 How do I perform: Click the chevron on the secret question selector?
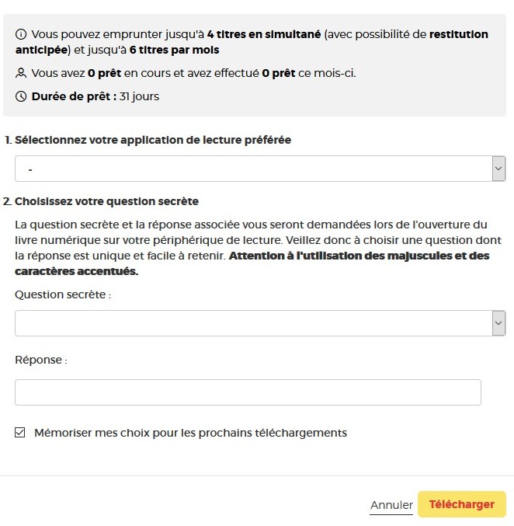coord(498,323)
